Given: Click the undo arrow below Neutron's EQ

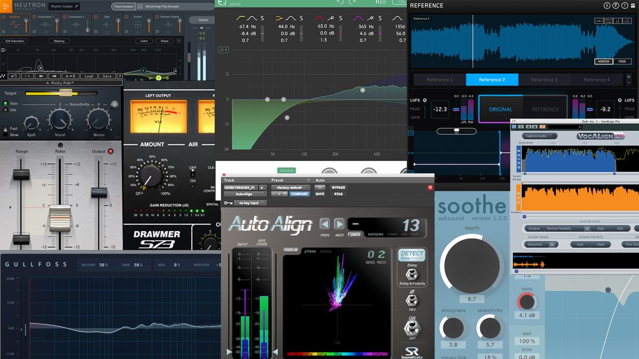Looking at the screenshot, I should [14, 76].
